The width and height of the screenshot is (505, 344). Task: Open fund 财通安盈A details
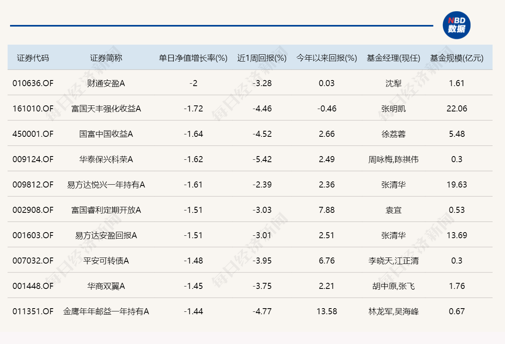(x=101, y=83)
